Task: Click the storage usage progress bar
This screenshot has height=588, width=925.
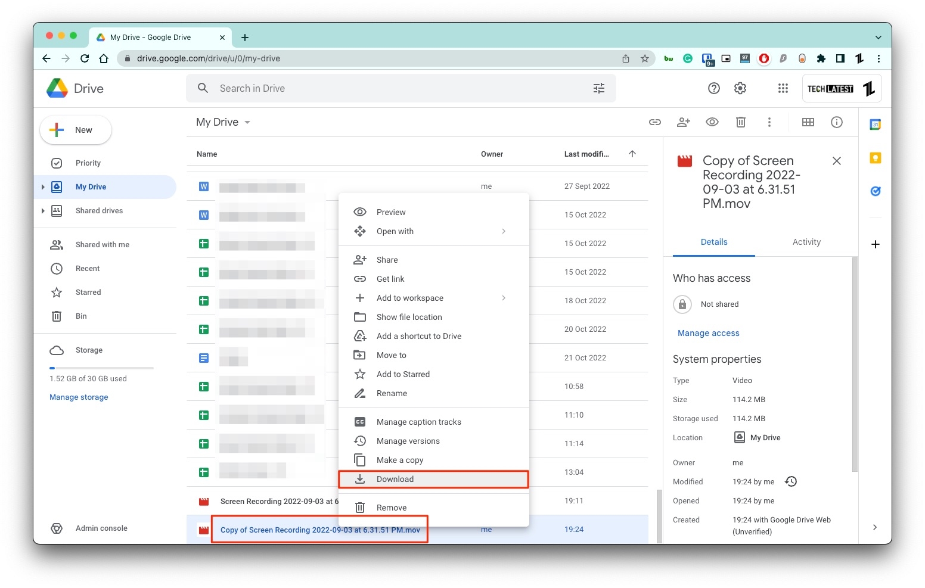Action: point(101,368)
